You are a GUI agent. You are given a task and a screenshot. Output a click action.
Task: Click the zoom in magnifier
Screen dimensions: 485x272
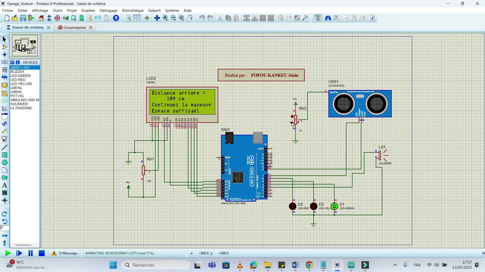tap(165, 18)
